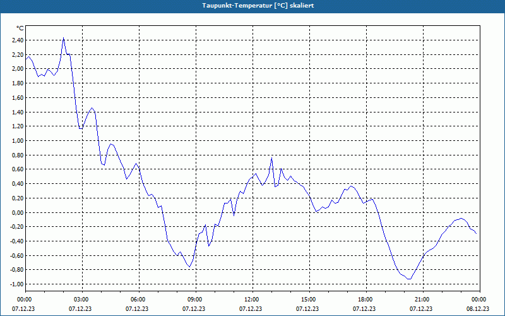
Task: Click the '0,60' y-axis value
Action: click(x=18, y=169)
